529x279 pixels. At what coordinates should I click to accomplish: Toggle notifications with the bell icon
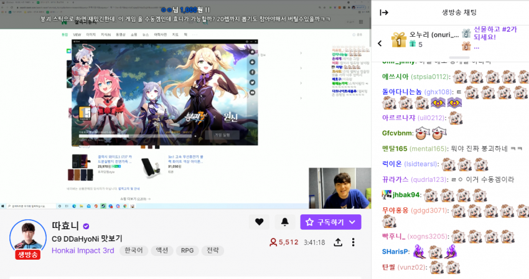point(285,222)
